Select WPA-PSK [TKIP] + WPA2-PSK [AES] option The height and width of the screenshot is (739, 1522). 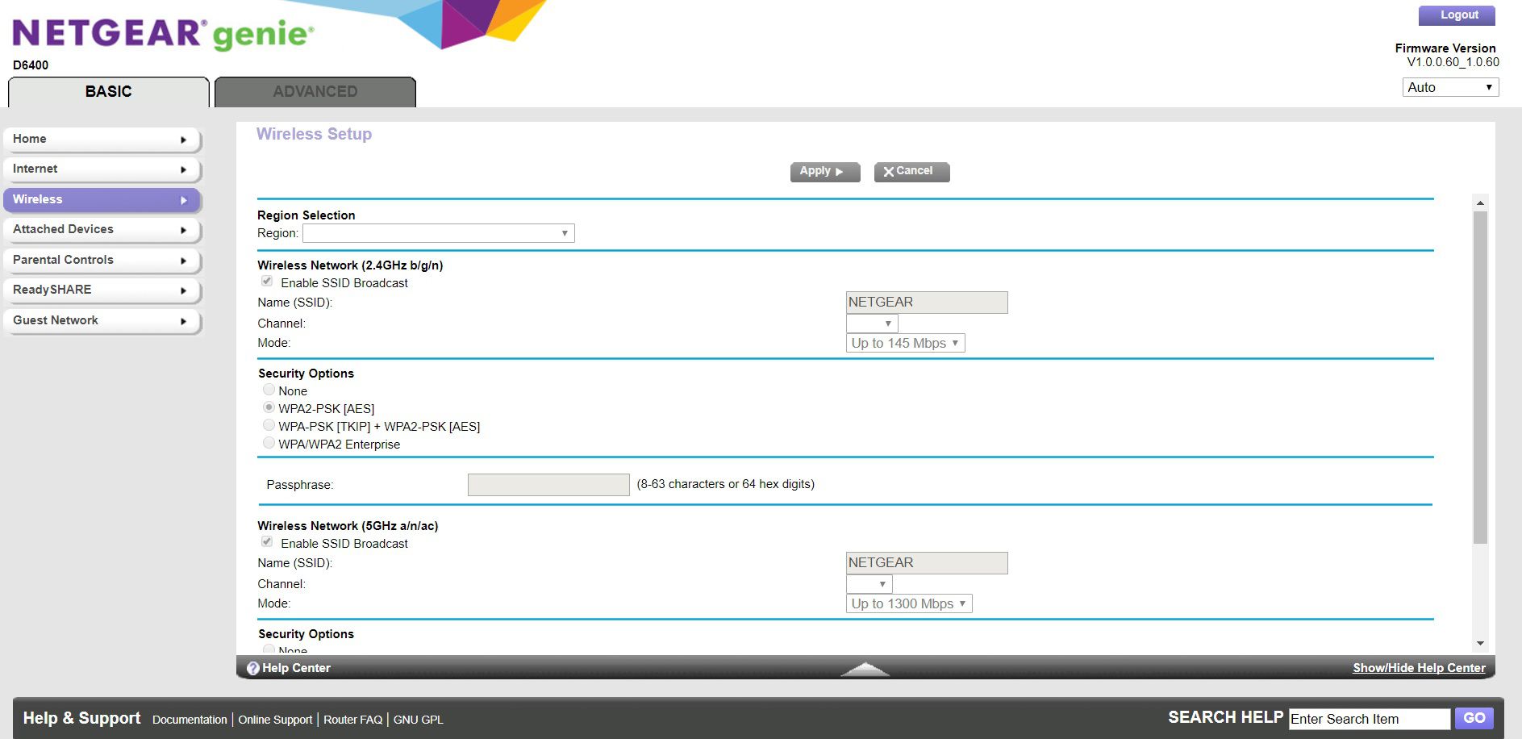(x=269, y=425)
